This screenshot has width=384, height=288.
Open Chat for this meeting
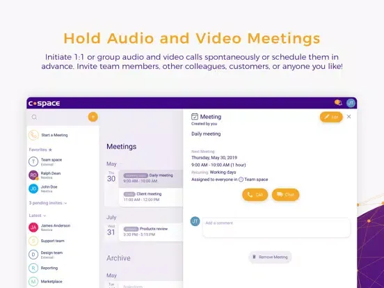point(285,195)
